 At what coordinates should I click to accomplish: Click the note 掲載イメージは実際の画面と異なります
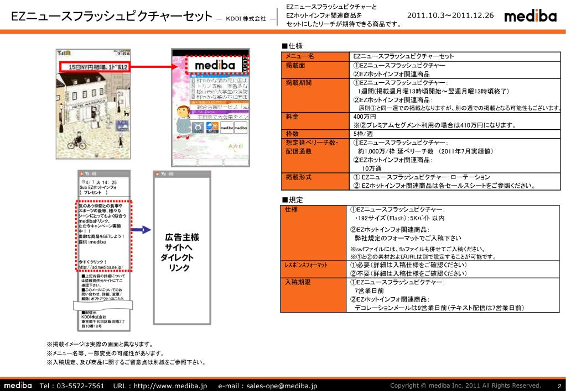coord(100,344)
